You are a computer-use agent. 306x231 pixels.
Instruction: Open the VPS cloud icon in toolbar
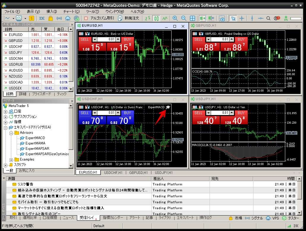68,18
